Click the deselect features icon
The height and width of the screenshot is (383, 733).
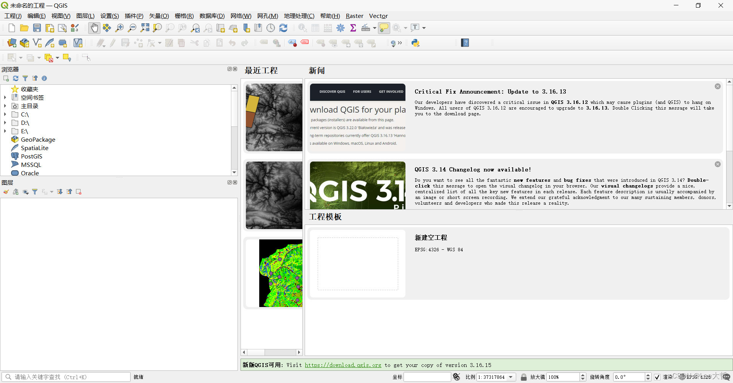pos(48,58)
